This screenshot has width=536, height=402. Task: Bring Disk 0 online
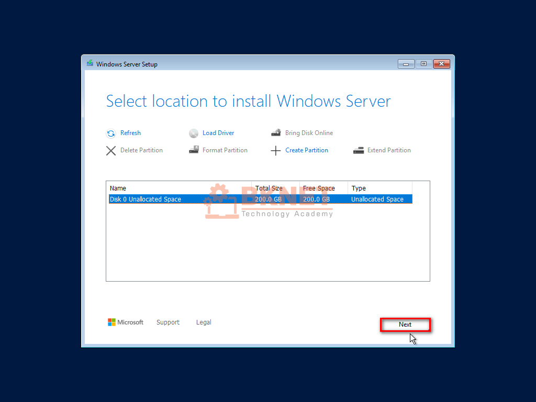302,133
